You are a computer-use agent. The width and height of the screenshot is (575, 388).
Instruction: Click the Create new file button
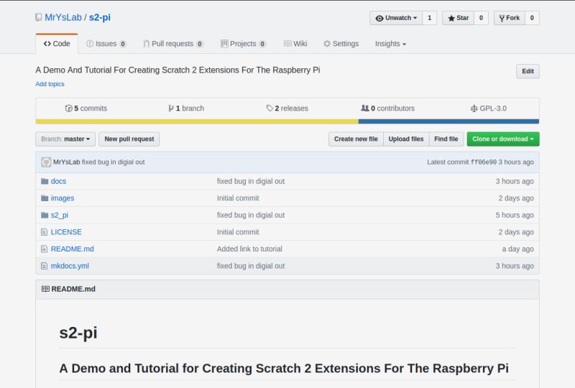tap(356, 139)
